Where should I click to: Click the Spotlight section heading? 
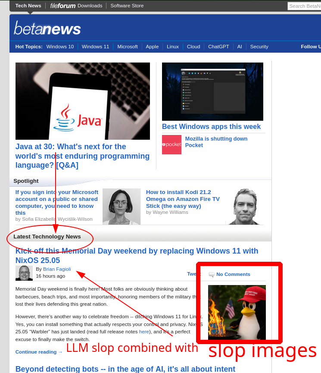[x=26, y=181]
